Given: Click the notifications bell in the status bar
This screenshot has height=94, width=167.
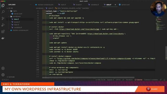Looking at the screenshot, I should 164,80.
